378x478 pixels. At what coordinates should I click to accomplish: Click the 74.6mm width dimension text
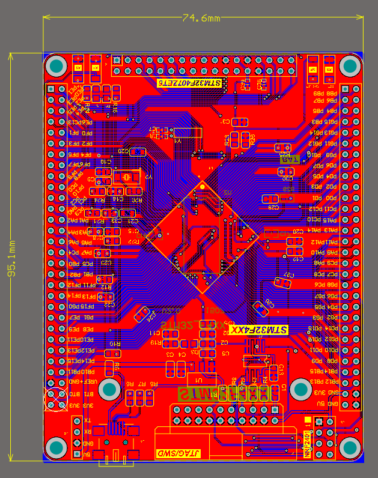[x=201, y=18]
